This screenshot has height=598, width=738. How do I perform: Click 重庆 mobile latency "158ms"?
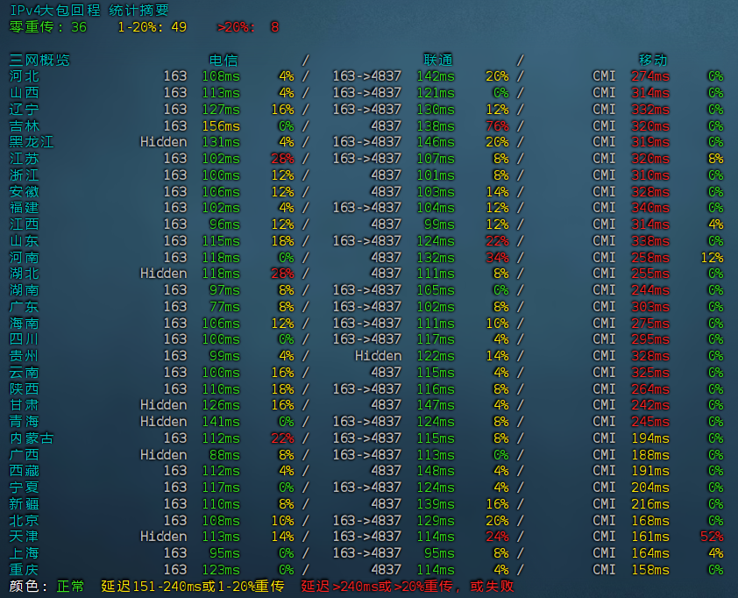click(650, 569)
